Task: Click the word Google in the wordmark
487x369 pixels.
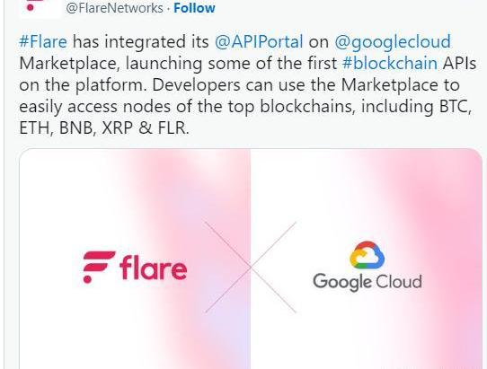Action: click(x=342, y=282)
